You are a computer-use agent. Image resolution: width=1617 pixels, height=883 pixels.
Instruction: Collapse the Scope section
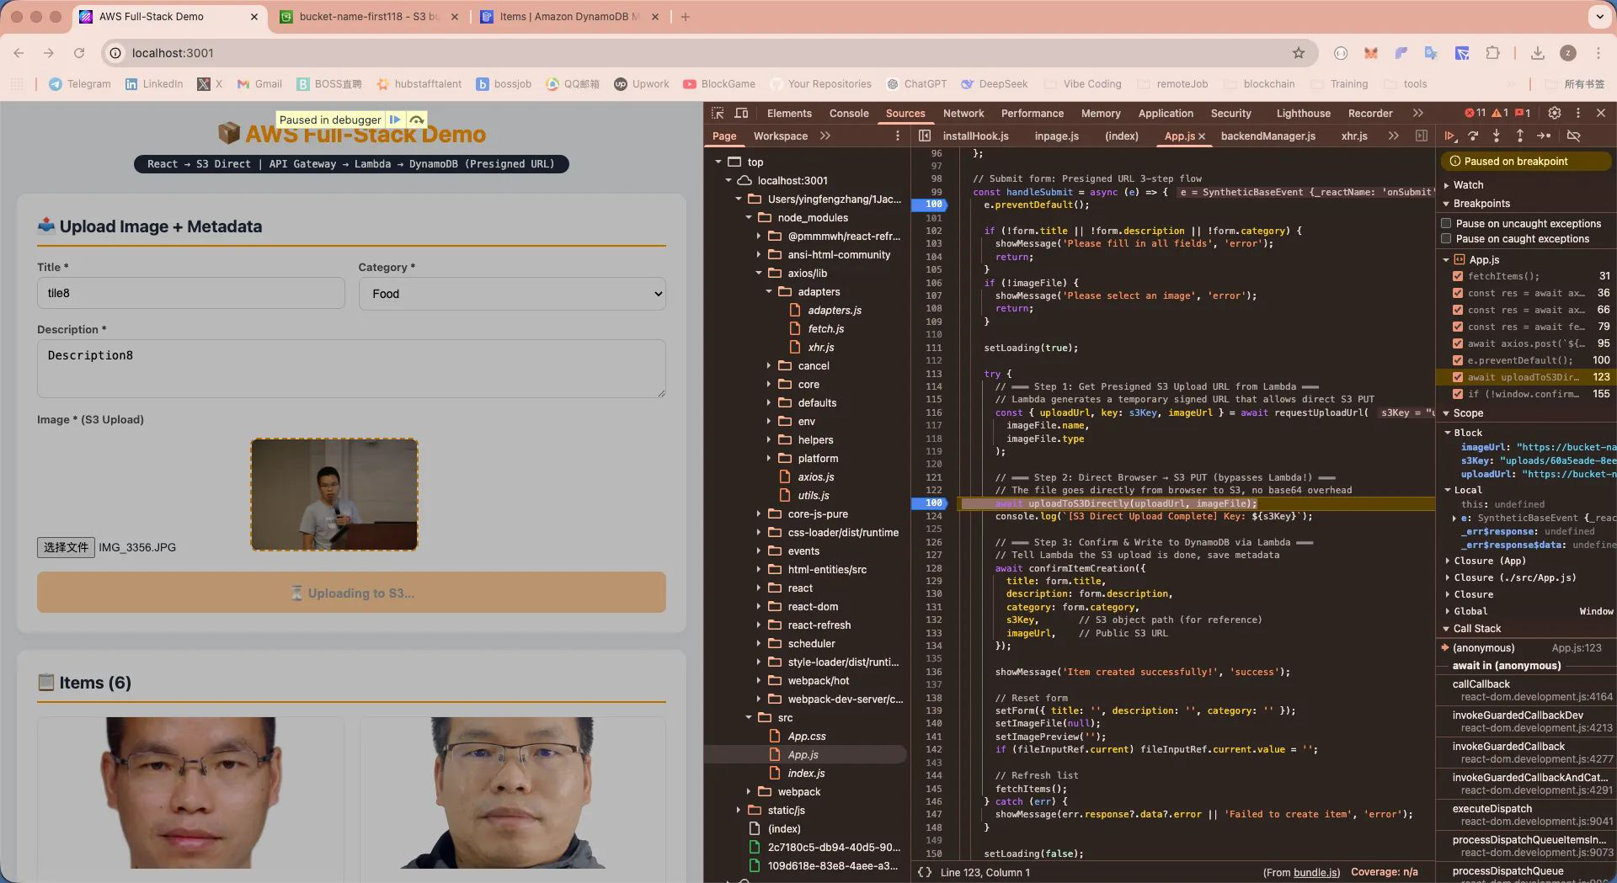(x=1467, y=413)
